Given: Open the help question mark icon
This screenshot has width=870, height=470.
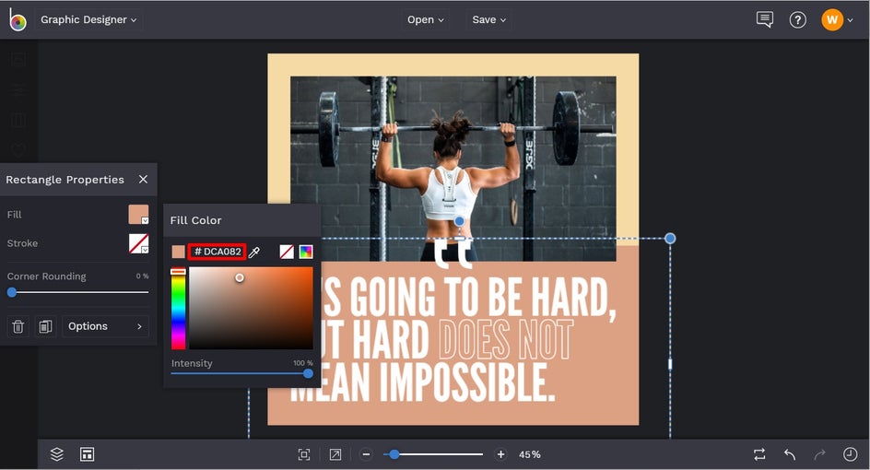Looking at the screenshot, I should point(798,20).
